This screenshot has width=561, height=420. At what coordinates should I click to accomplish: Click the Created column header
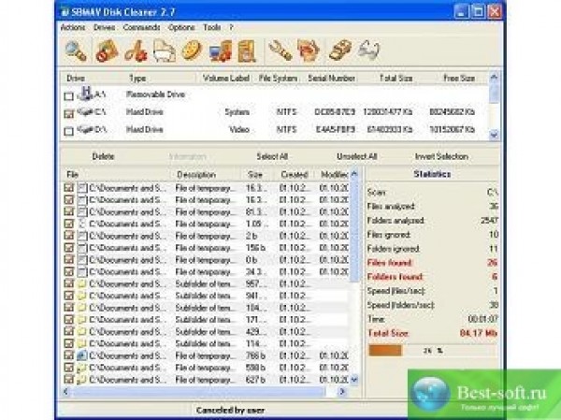295,175
